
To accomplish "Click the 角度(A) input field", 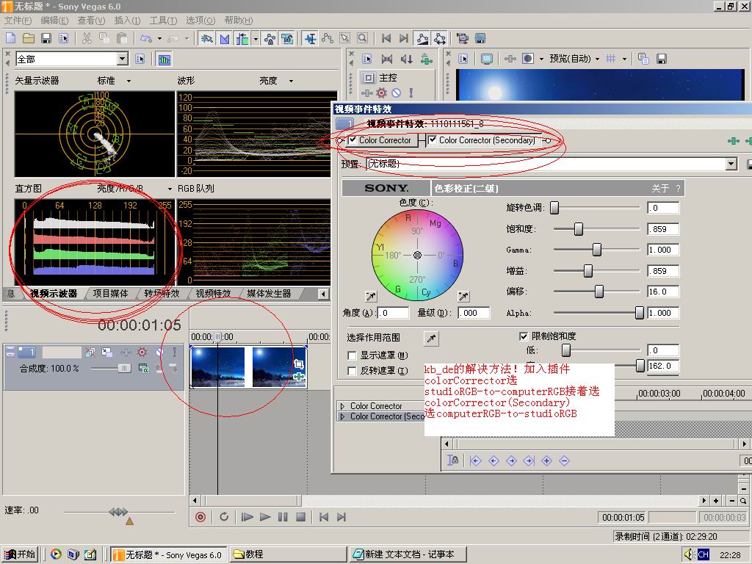I will click(x=394, y=313).
